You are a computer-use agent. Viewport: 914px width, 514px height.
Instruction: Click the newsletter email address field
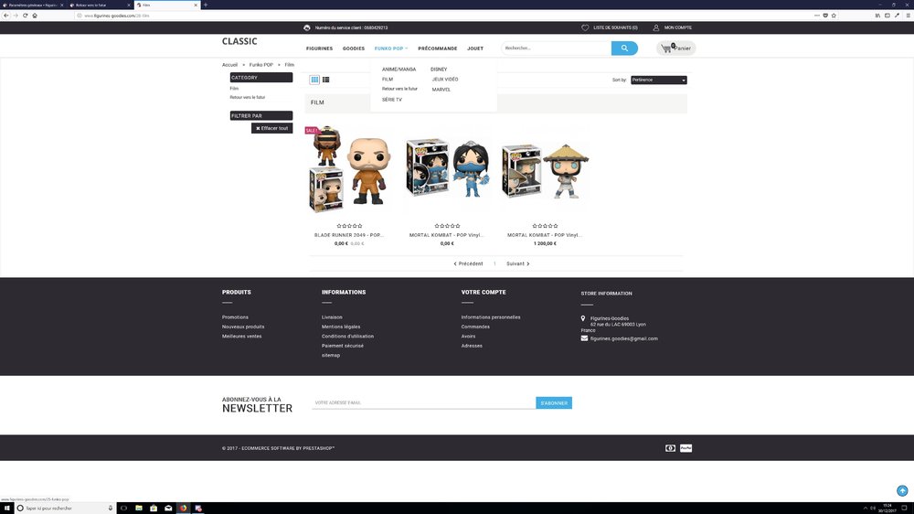(424, 403)
